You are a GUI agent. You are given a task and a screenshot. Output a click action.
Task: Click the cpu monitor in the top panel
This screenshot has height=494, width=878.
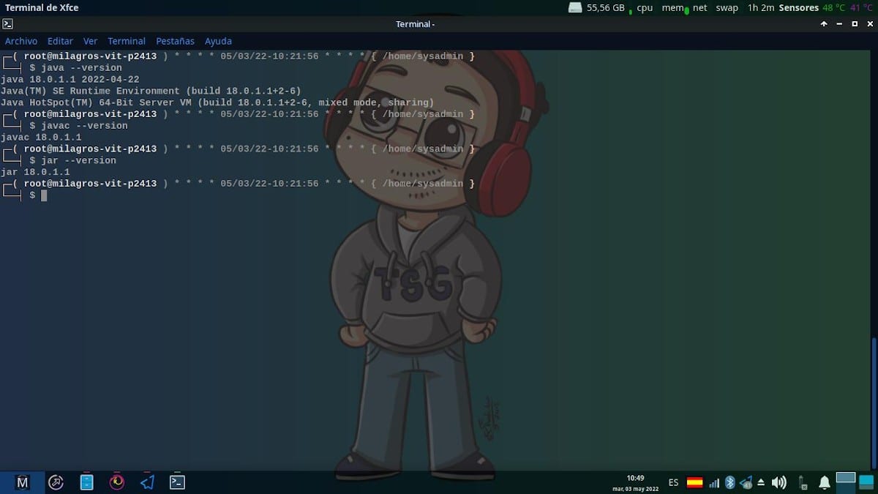tap(645, 8)
